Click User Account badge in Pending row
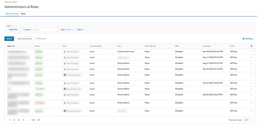This screenshot has height=125, width=257. (x=71, y=103)
